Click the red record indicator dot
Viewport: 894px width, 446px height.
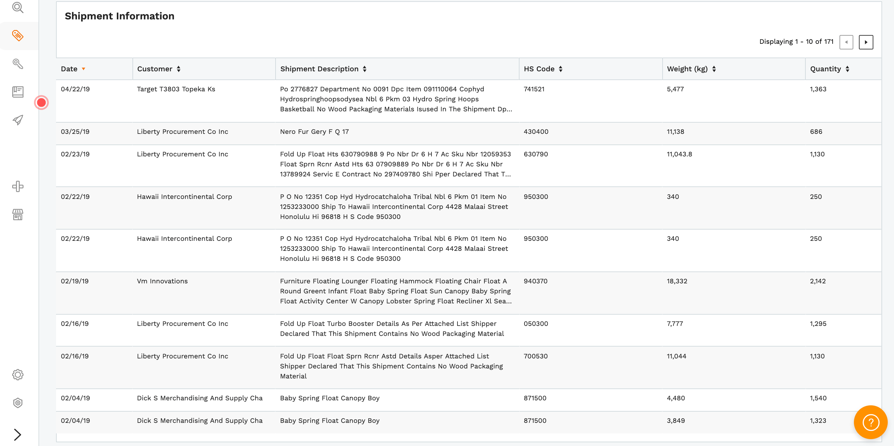pos(41,103)
